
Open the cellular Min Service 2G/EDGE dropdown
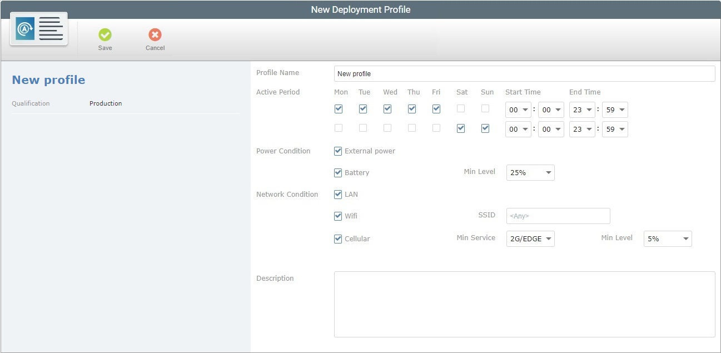pyautogui.click(x=530, y=238)
